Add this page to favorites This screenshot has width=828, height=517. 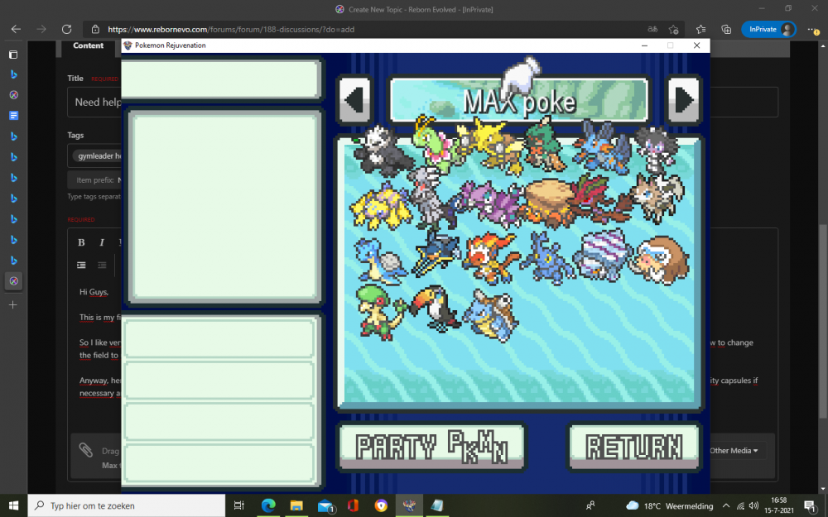pos(673,30)
